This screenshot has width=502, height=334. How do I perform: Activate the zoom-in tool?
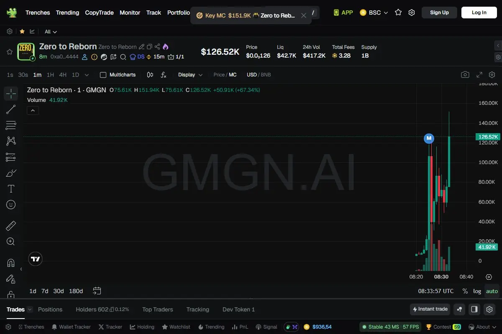point(11,242)
